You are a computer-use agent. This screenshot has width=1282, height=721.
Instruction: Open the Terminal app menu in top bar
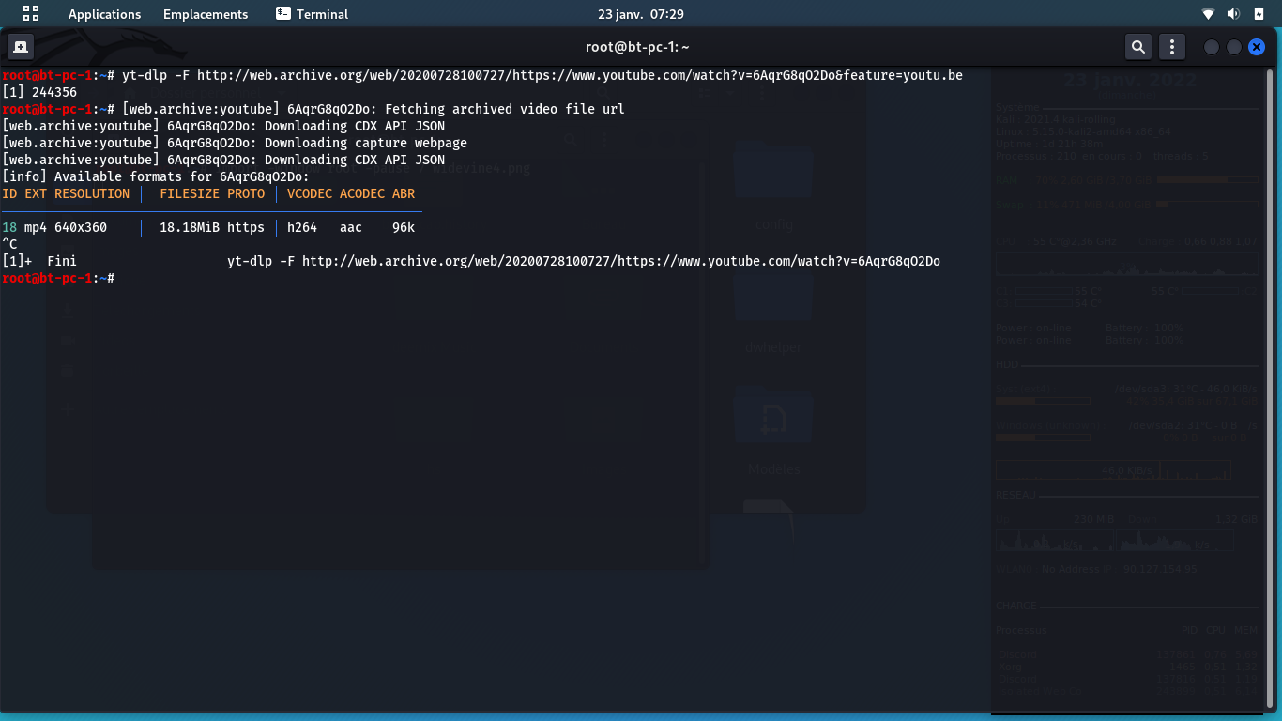pyautogui.click(x=313, y=14)
